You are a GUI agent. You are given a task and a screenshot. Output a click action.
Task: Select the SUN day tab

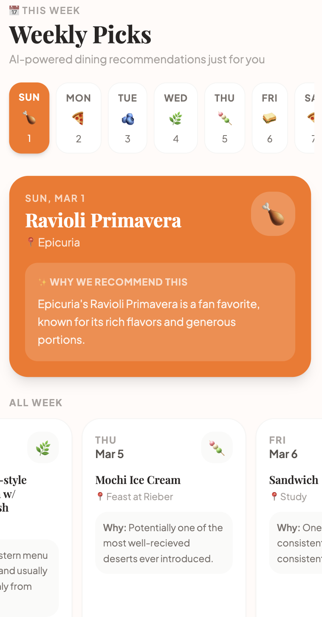coord(29,118)
